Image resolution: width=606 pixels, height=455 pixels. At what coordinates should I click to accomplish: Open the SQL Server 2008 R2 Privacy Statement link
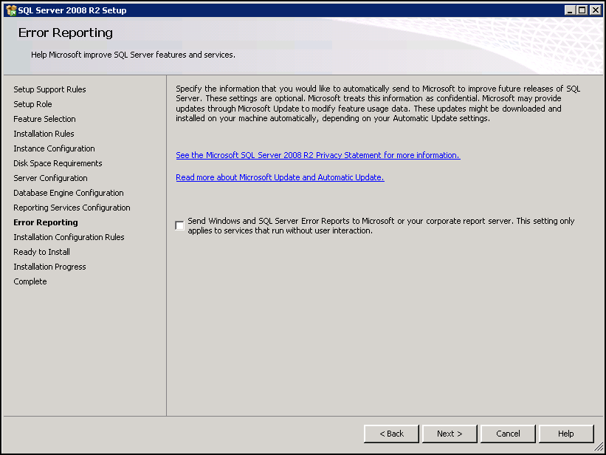click(318, 155)
